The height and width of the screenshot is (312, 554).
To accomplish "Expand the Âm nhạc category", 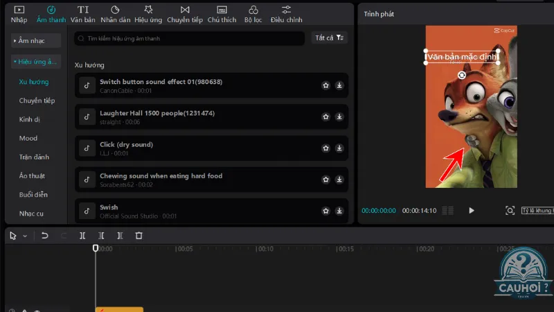I will [x=36, y=41].
